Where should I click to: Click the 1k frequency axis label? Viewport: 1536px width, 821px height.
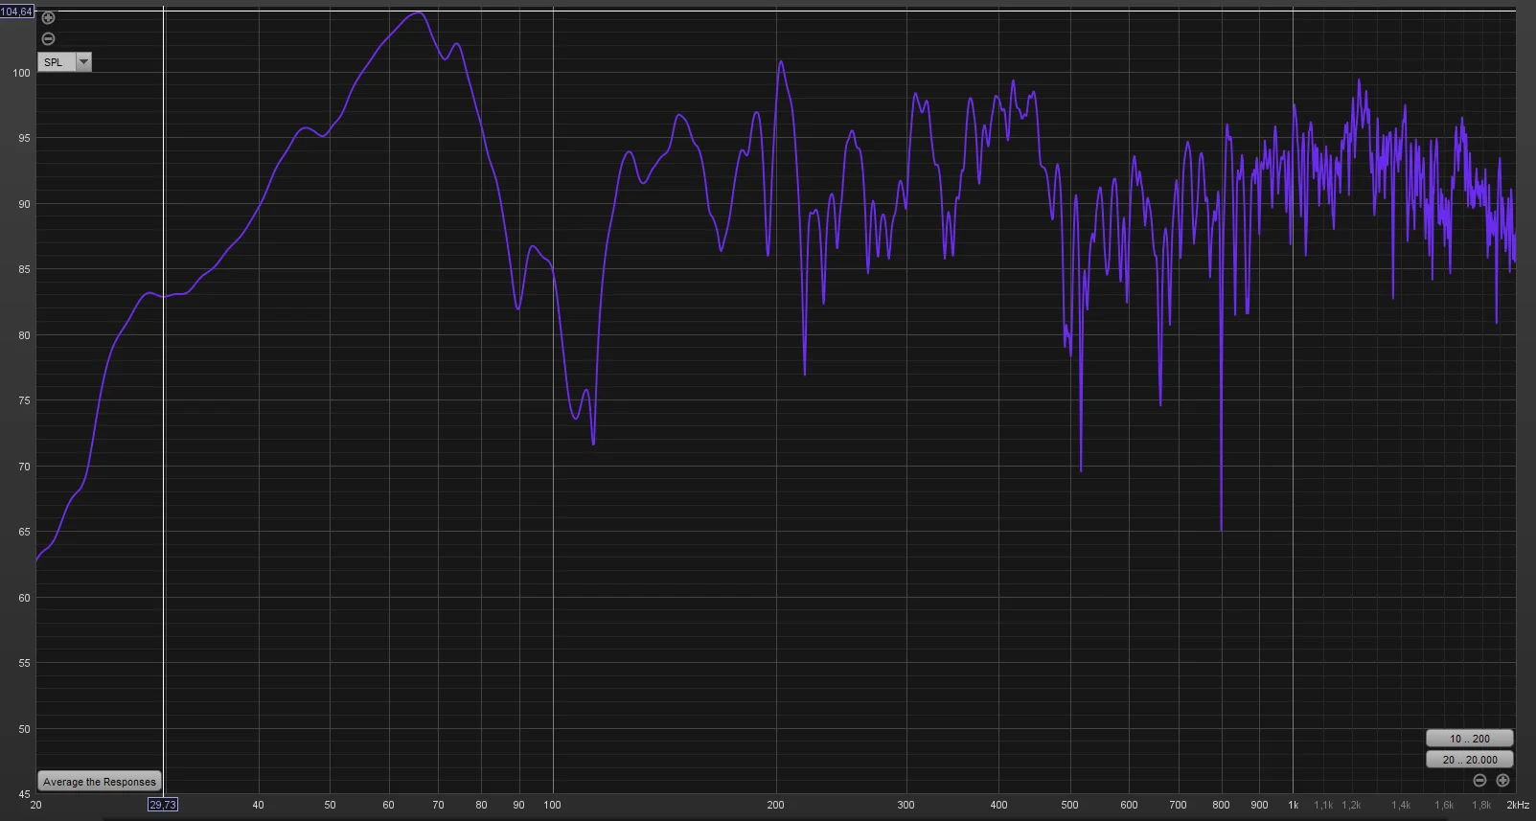(1293, 805)
